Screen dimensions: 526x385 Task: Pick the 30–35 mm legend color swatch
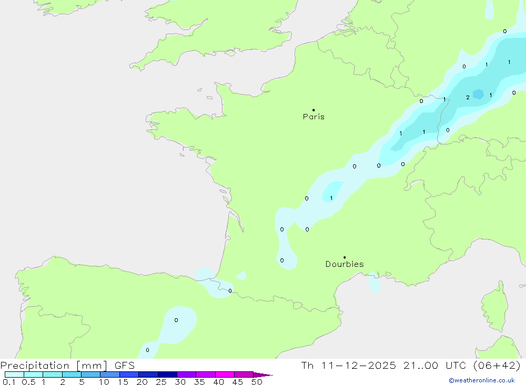pos(187,374)
